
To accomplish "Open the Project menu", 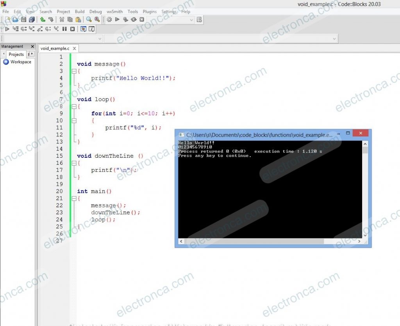I will click(x=63, y=12).
